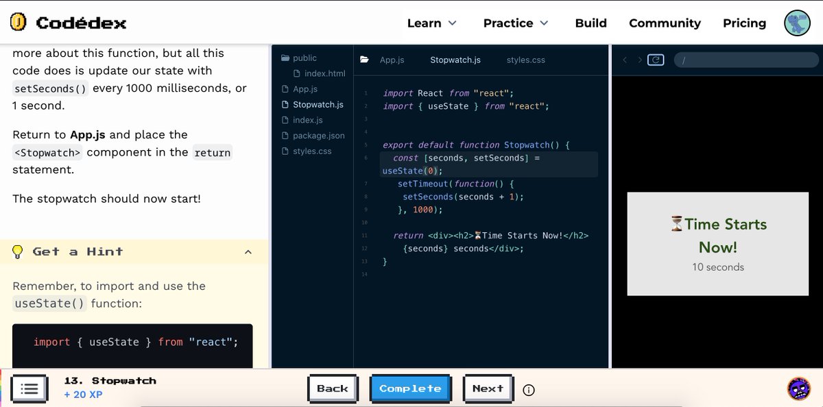
Task: Click the setTimeout(function() code line
Action: click(x=455, y=184)
